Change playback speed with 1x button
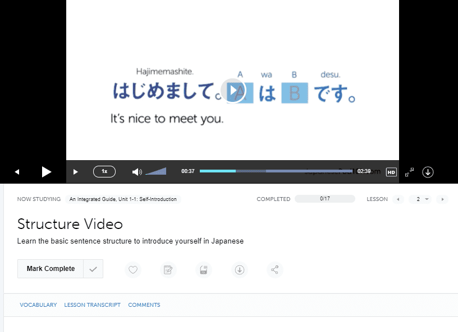 coord(104,171)
